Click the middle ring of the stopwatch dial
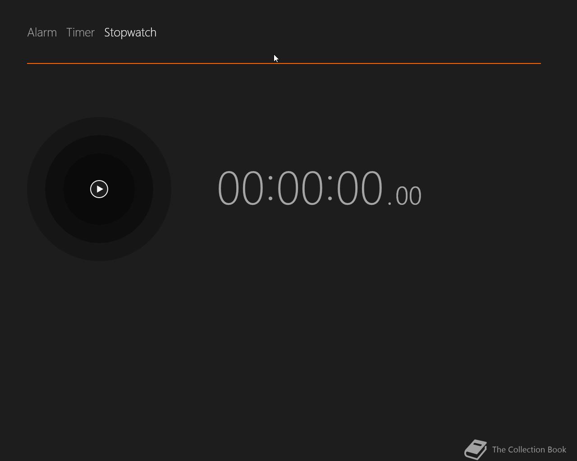The height and width of the screenshot is (461, 577). point(54,189)
